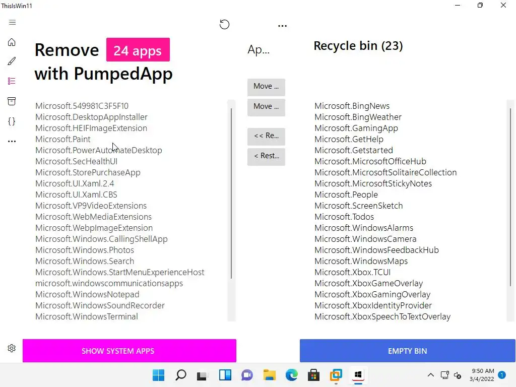516x387 pixels.
Task: Open the archive box packages icon
Action: (12, 101)
